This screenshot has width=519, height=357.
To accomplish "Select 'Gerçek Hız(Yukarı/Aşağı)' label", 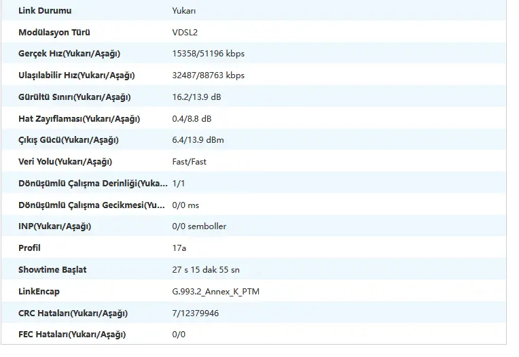I will coord(69,53).
